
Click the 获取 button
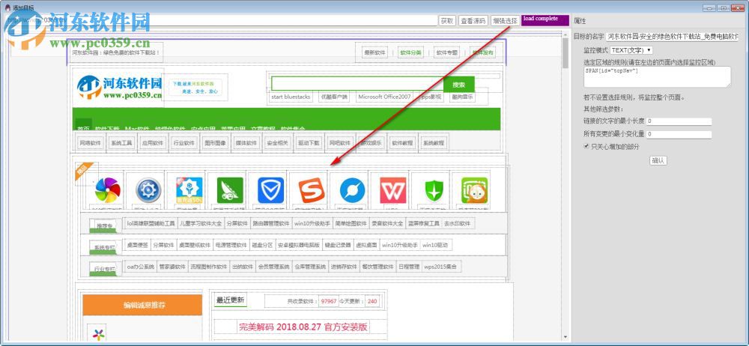(x=446, y=20)
